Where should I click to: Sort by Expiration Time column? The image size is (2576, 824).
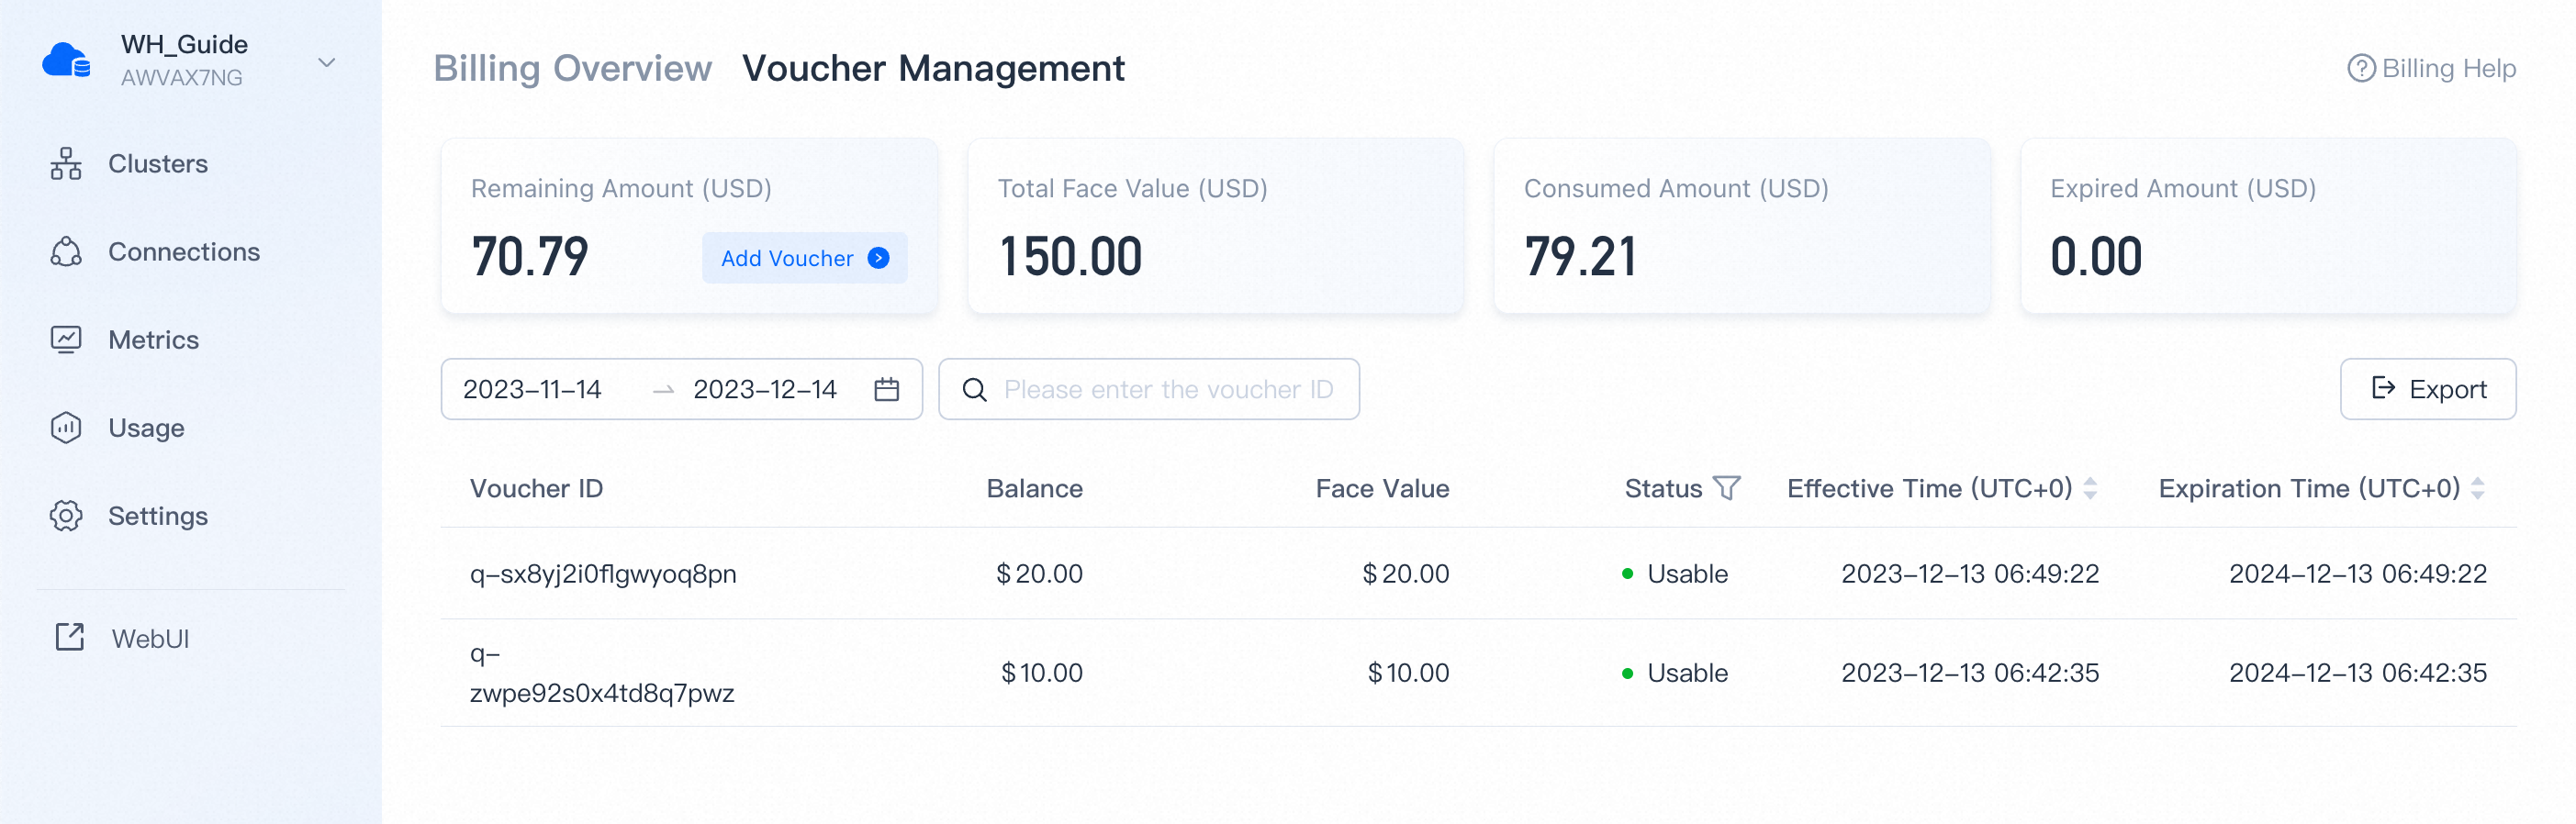(x=2477, y=488)
